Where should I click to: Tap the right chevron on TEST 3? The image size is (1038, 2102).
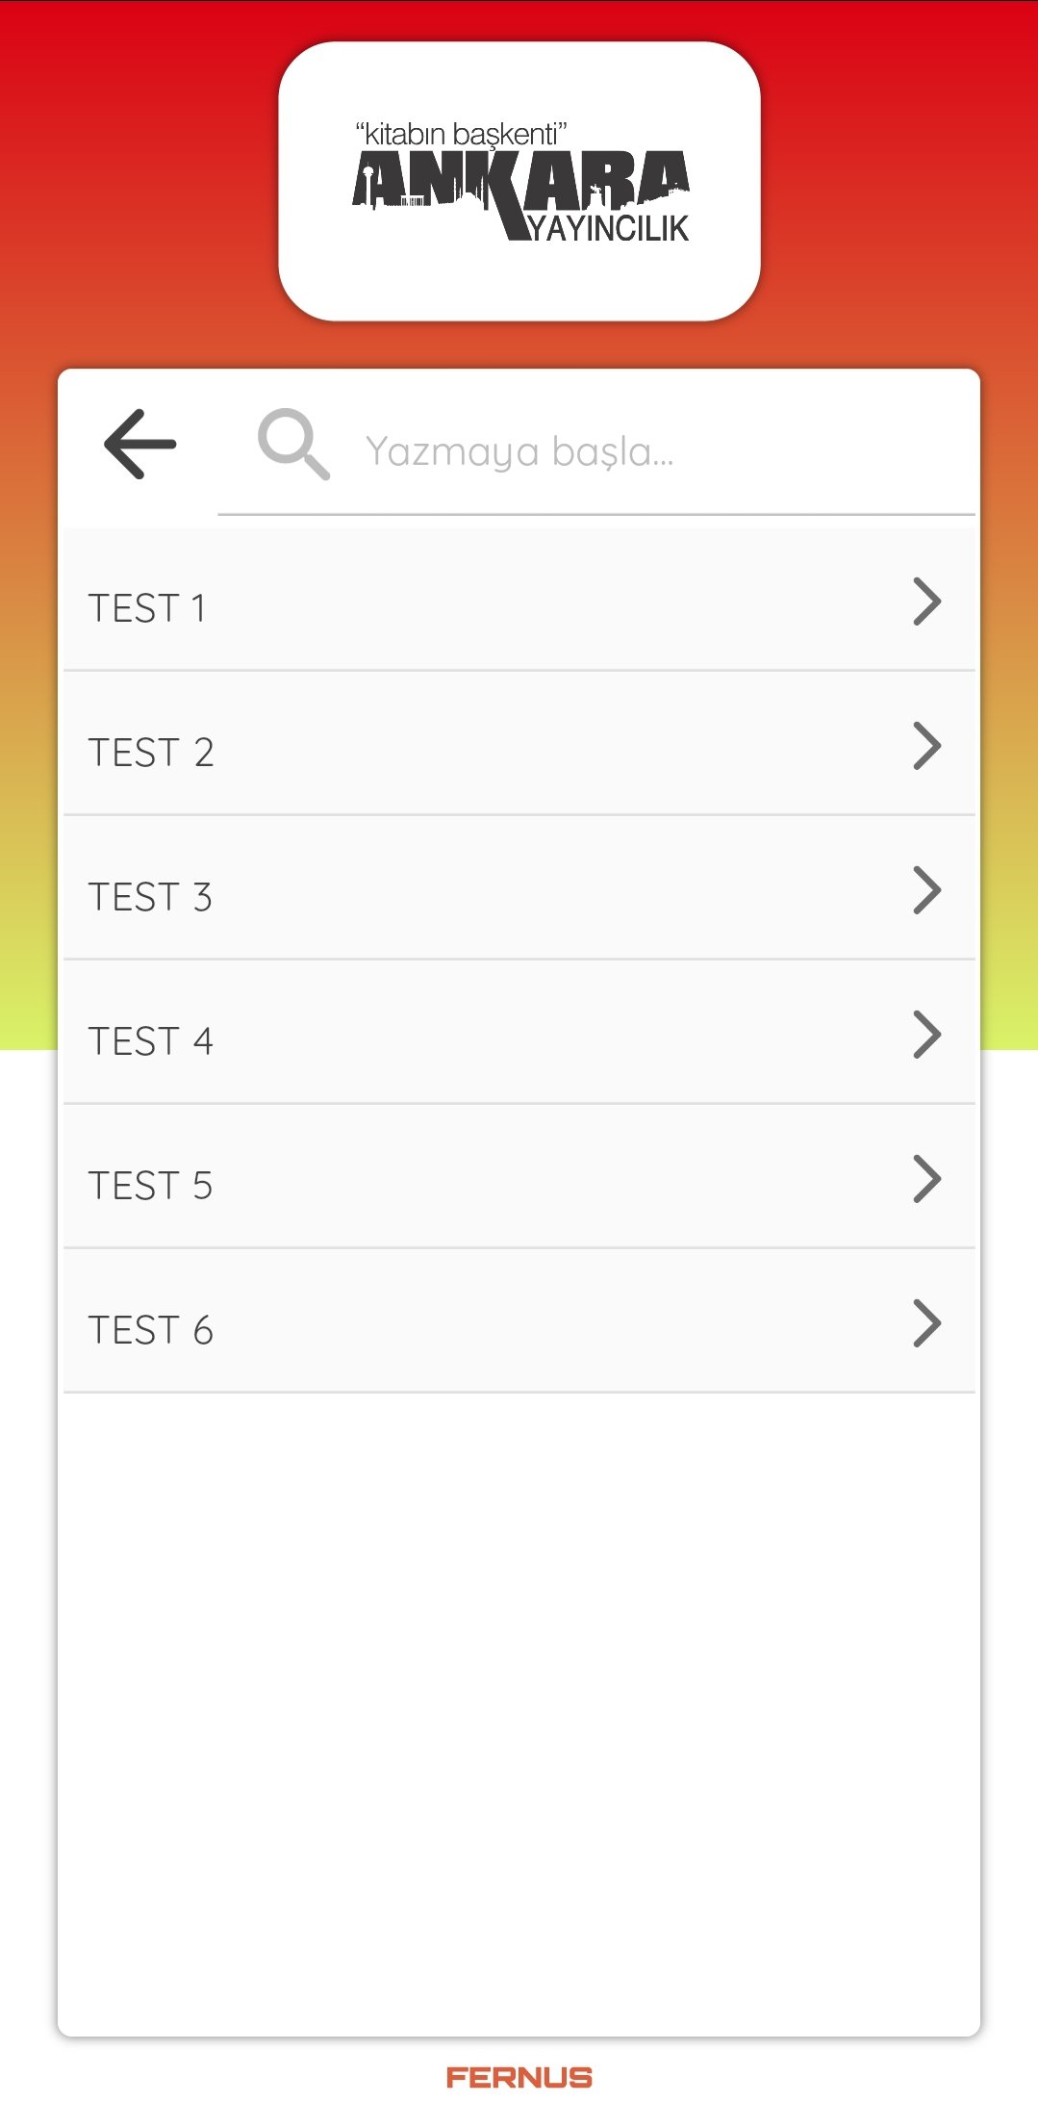926,890
